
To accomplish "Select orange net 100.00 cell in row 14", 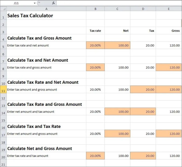I will [x=117, y=112].
